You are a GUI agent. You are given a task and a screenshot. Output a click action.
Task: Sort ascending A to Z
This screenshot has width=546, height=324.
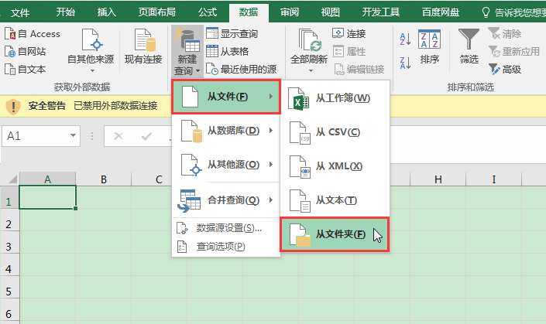click(405, 39)
